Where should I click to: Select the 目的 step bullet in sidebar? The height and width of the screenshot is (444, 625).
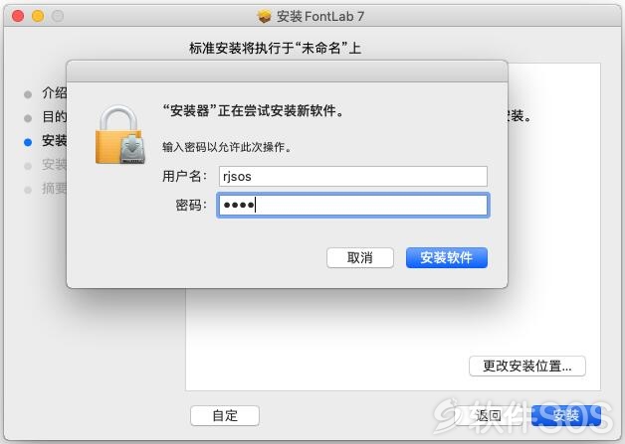tap(28, 118)
